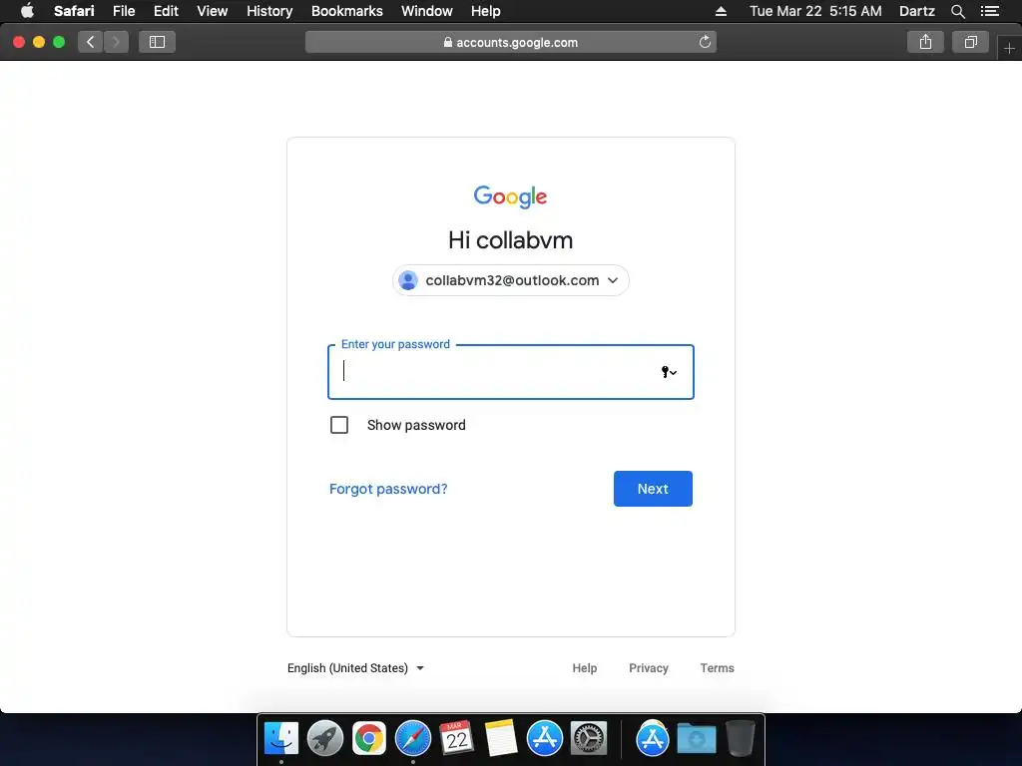
Task: Open the Privacy link
Action: (x=649, y=668)
